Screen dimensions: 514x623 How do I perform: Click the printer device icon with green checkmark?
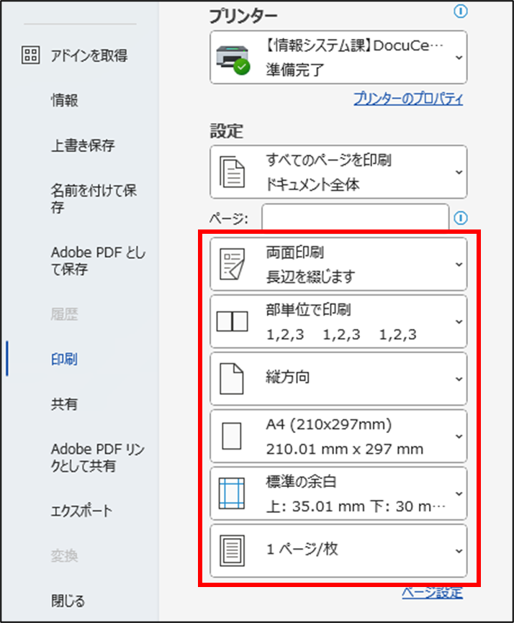click(233, 60)
